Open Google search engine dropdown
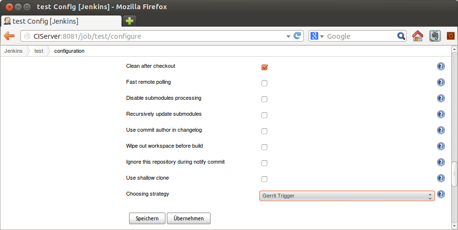This screenshot has height=230, width=458. tap(317, 36)
